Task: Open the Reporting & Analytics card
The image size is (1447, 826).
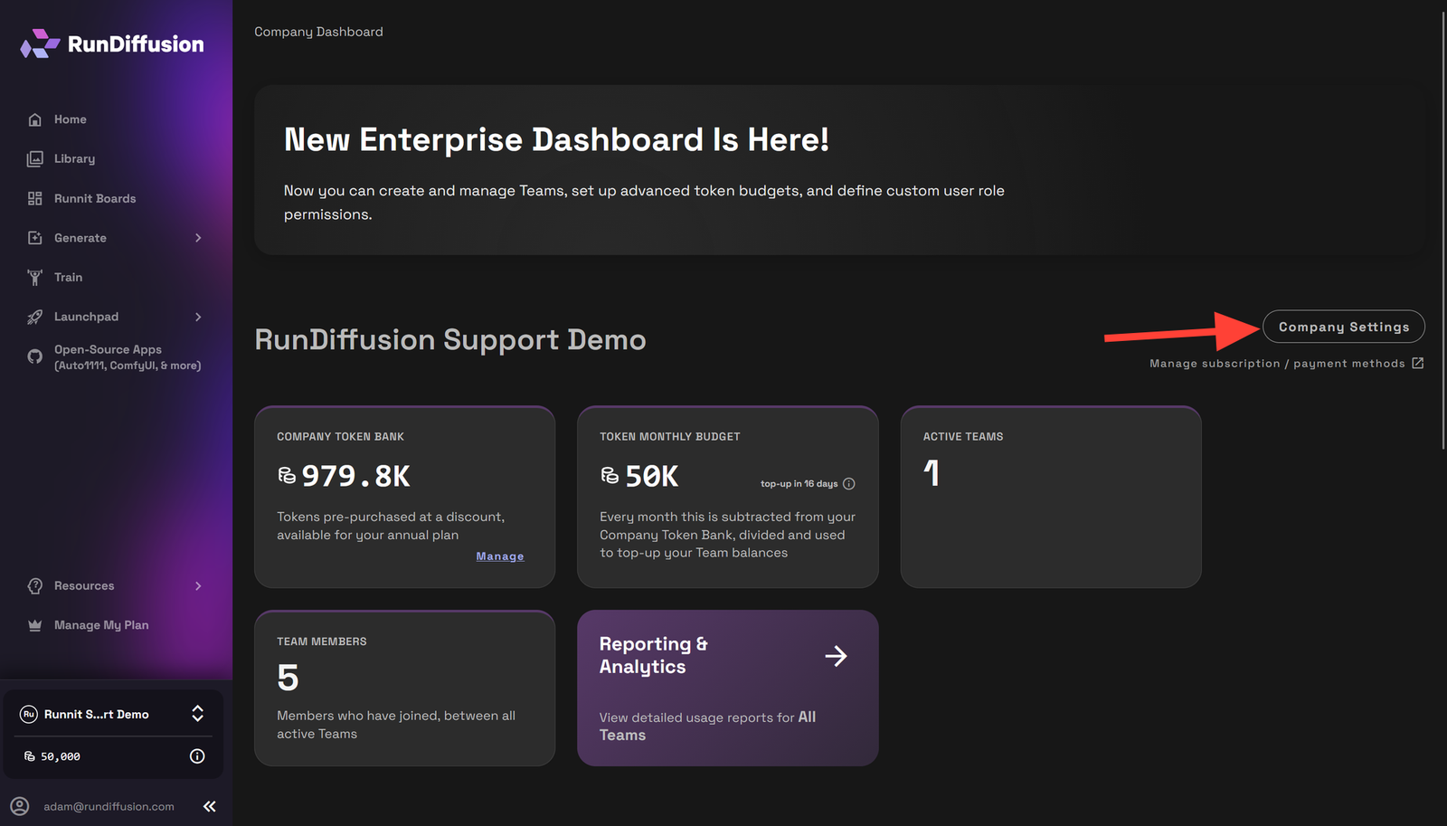Action: pyautogui.click(x=727, y=688)
